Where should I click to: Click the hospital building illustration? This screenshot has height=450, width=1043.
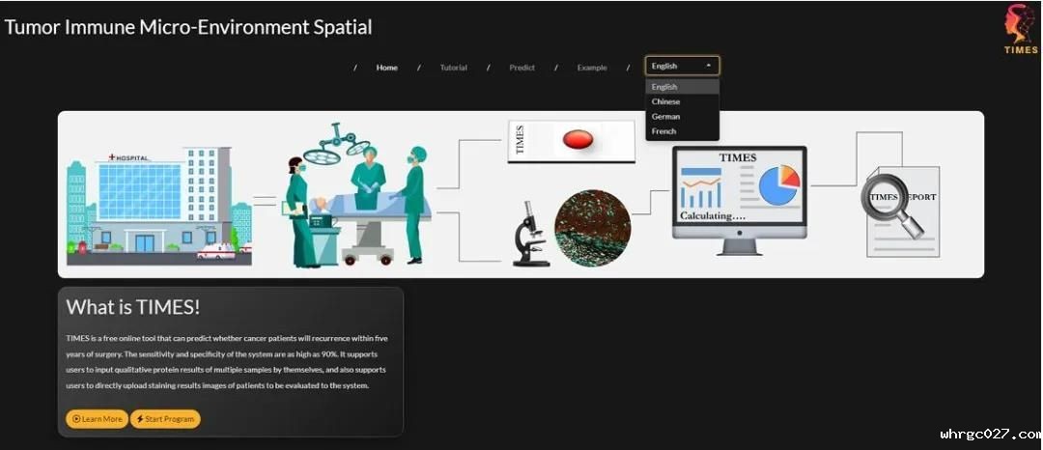coord(159,206)
